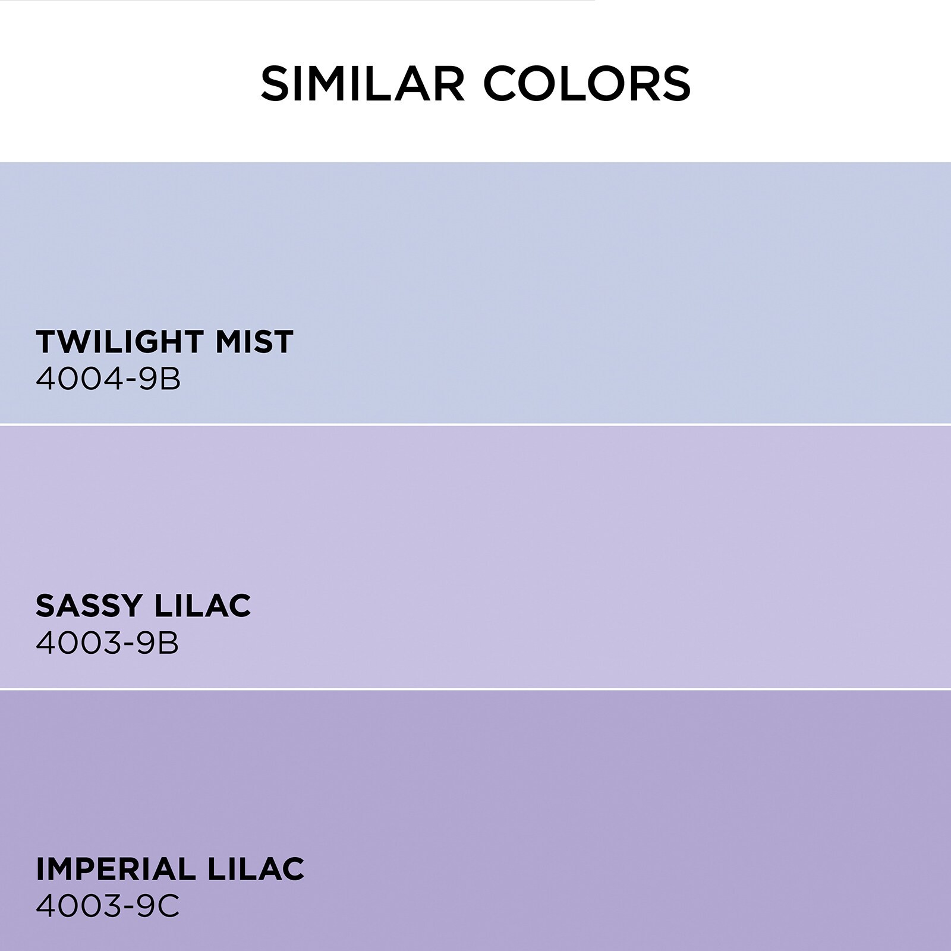The width and height of the screenshot is (951, 951).
Task: Open the IMPERIAL LILAC name label
Action: click(x=170, y=869)
